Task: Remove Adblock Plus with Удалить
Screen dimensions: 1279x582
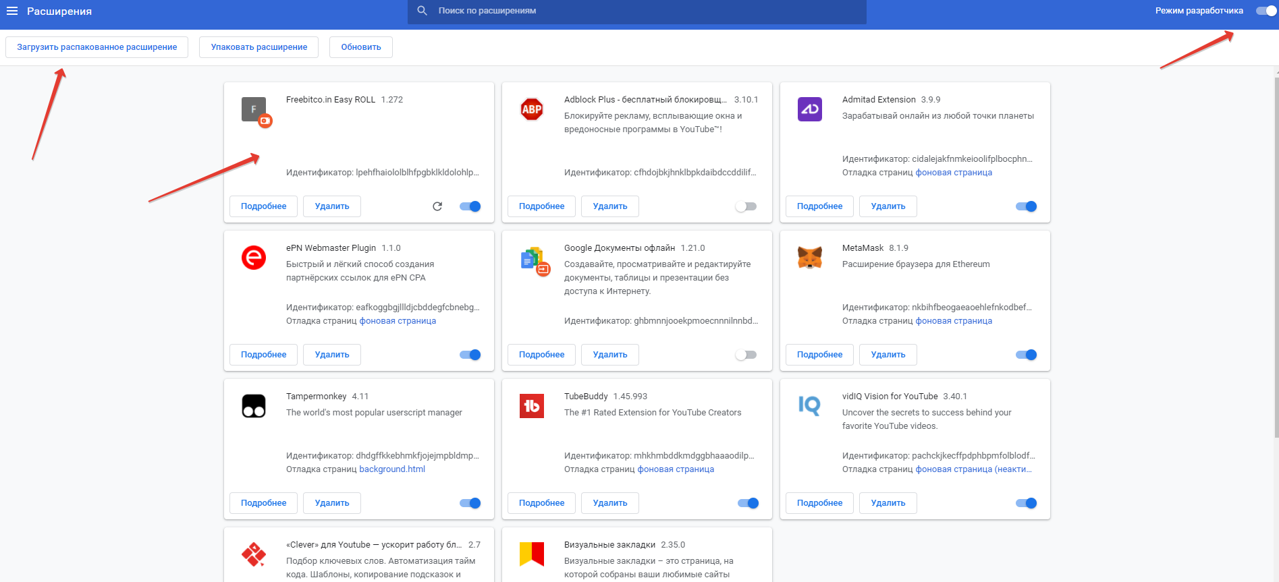Action: (610, 206)
